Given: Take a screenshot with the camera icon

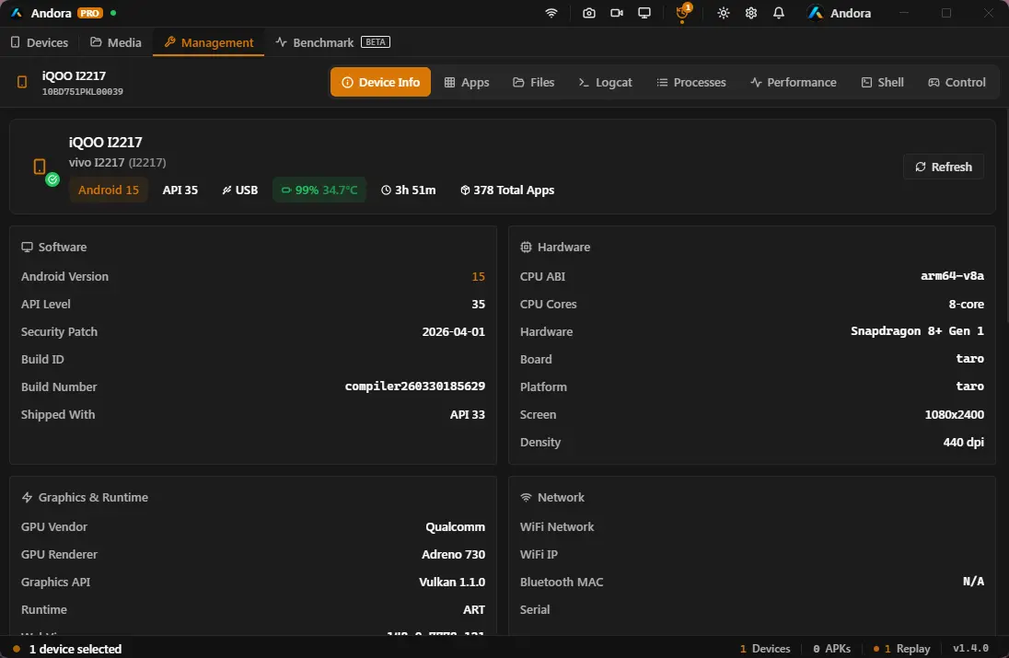Looking at the screenshot, I should (x=589, y=13).
